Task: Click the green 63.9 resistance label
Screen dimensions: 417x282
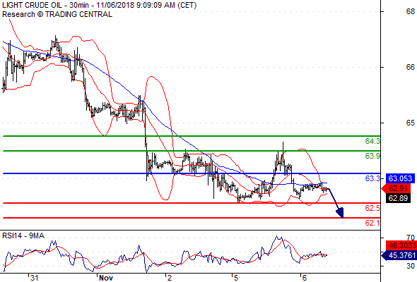Action: (372, 156)
